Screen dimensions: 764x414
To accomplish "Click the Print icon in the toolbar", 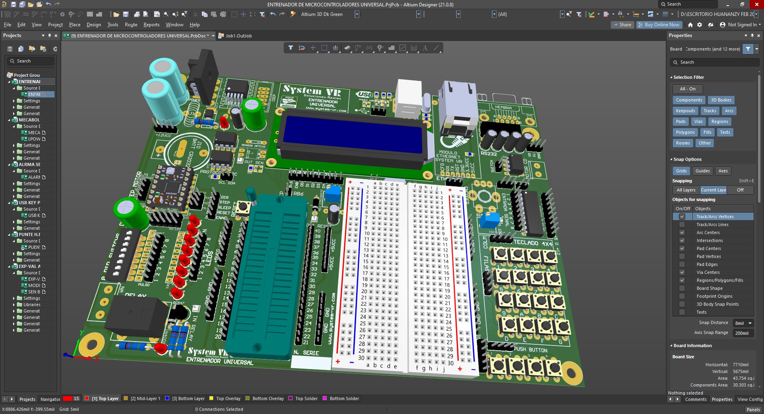I will [x=137, y=14].
